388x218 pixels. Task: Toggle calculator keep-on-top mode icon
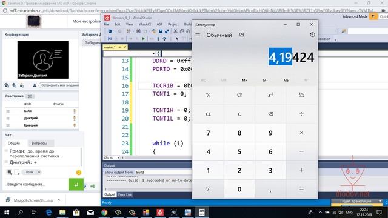point(241,35)
